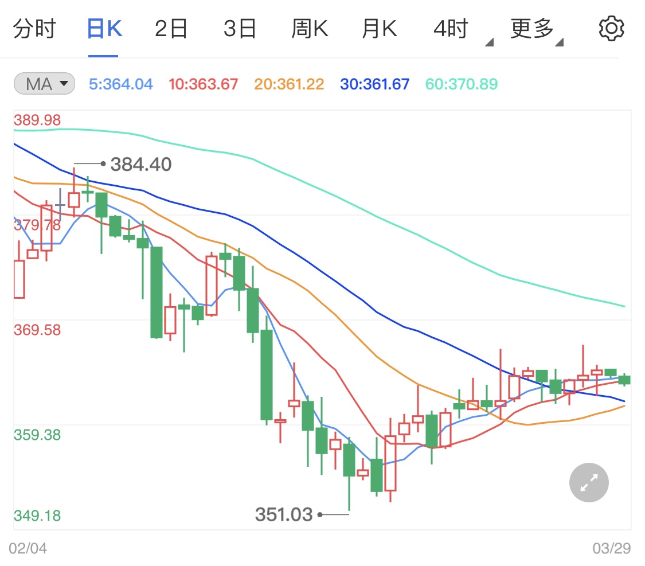Click the 351.03 low price label

tap(284, 514)
